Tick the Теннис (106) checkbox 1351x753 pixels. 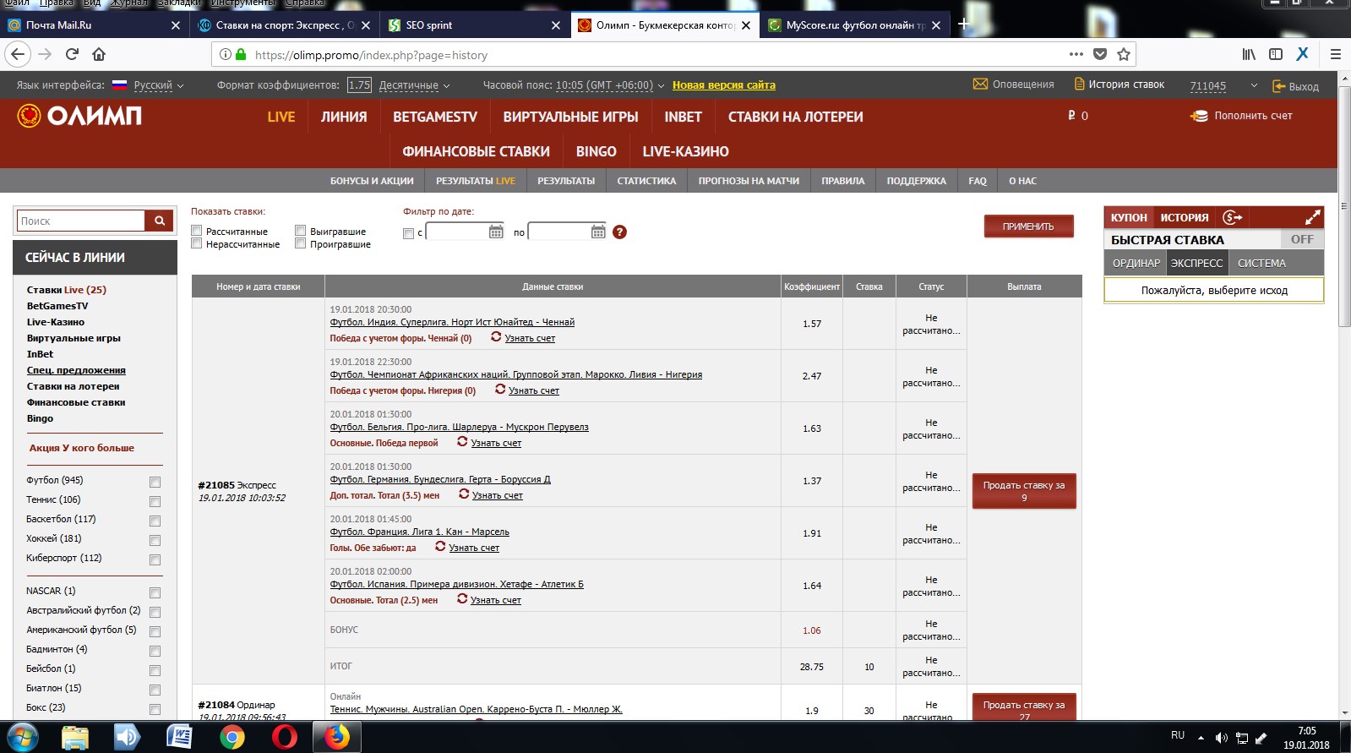pos(155,501)
